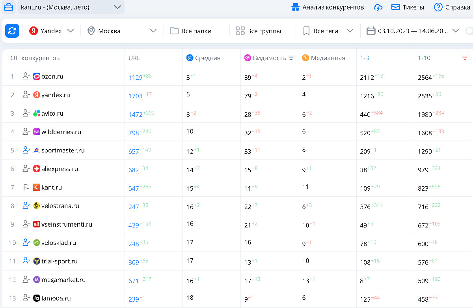Viewport: 473px width, 308px height.
Task: Click the flag icon in kant.ru row
Action: (26, 187)
